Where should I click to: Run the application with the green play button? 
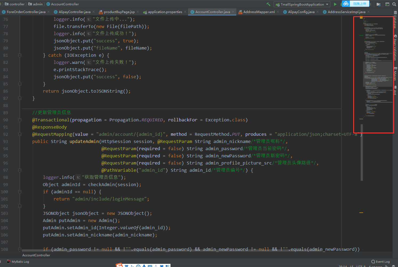click(335, 4)
